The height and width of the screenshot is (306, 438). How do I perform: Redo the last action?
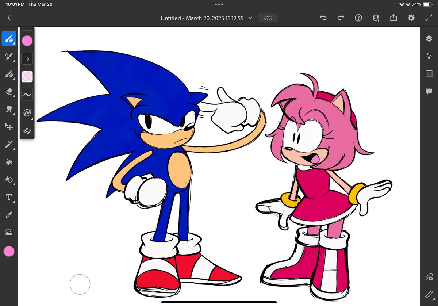coord(341,18)
